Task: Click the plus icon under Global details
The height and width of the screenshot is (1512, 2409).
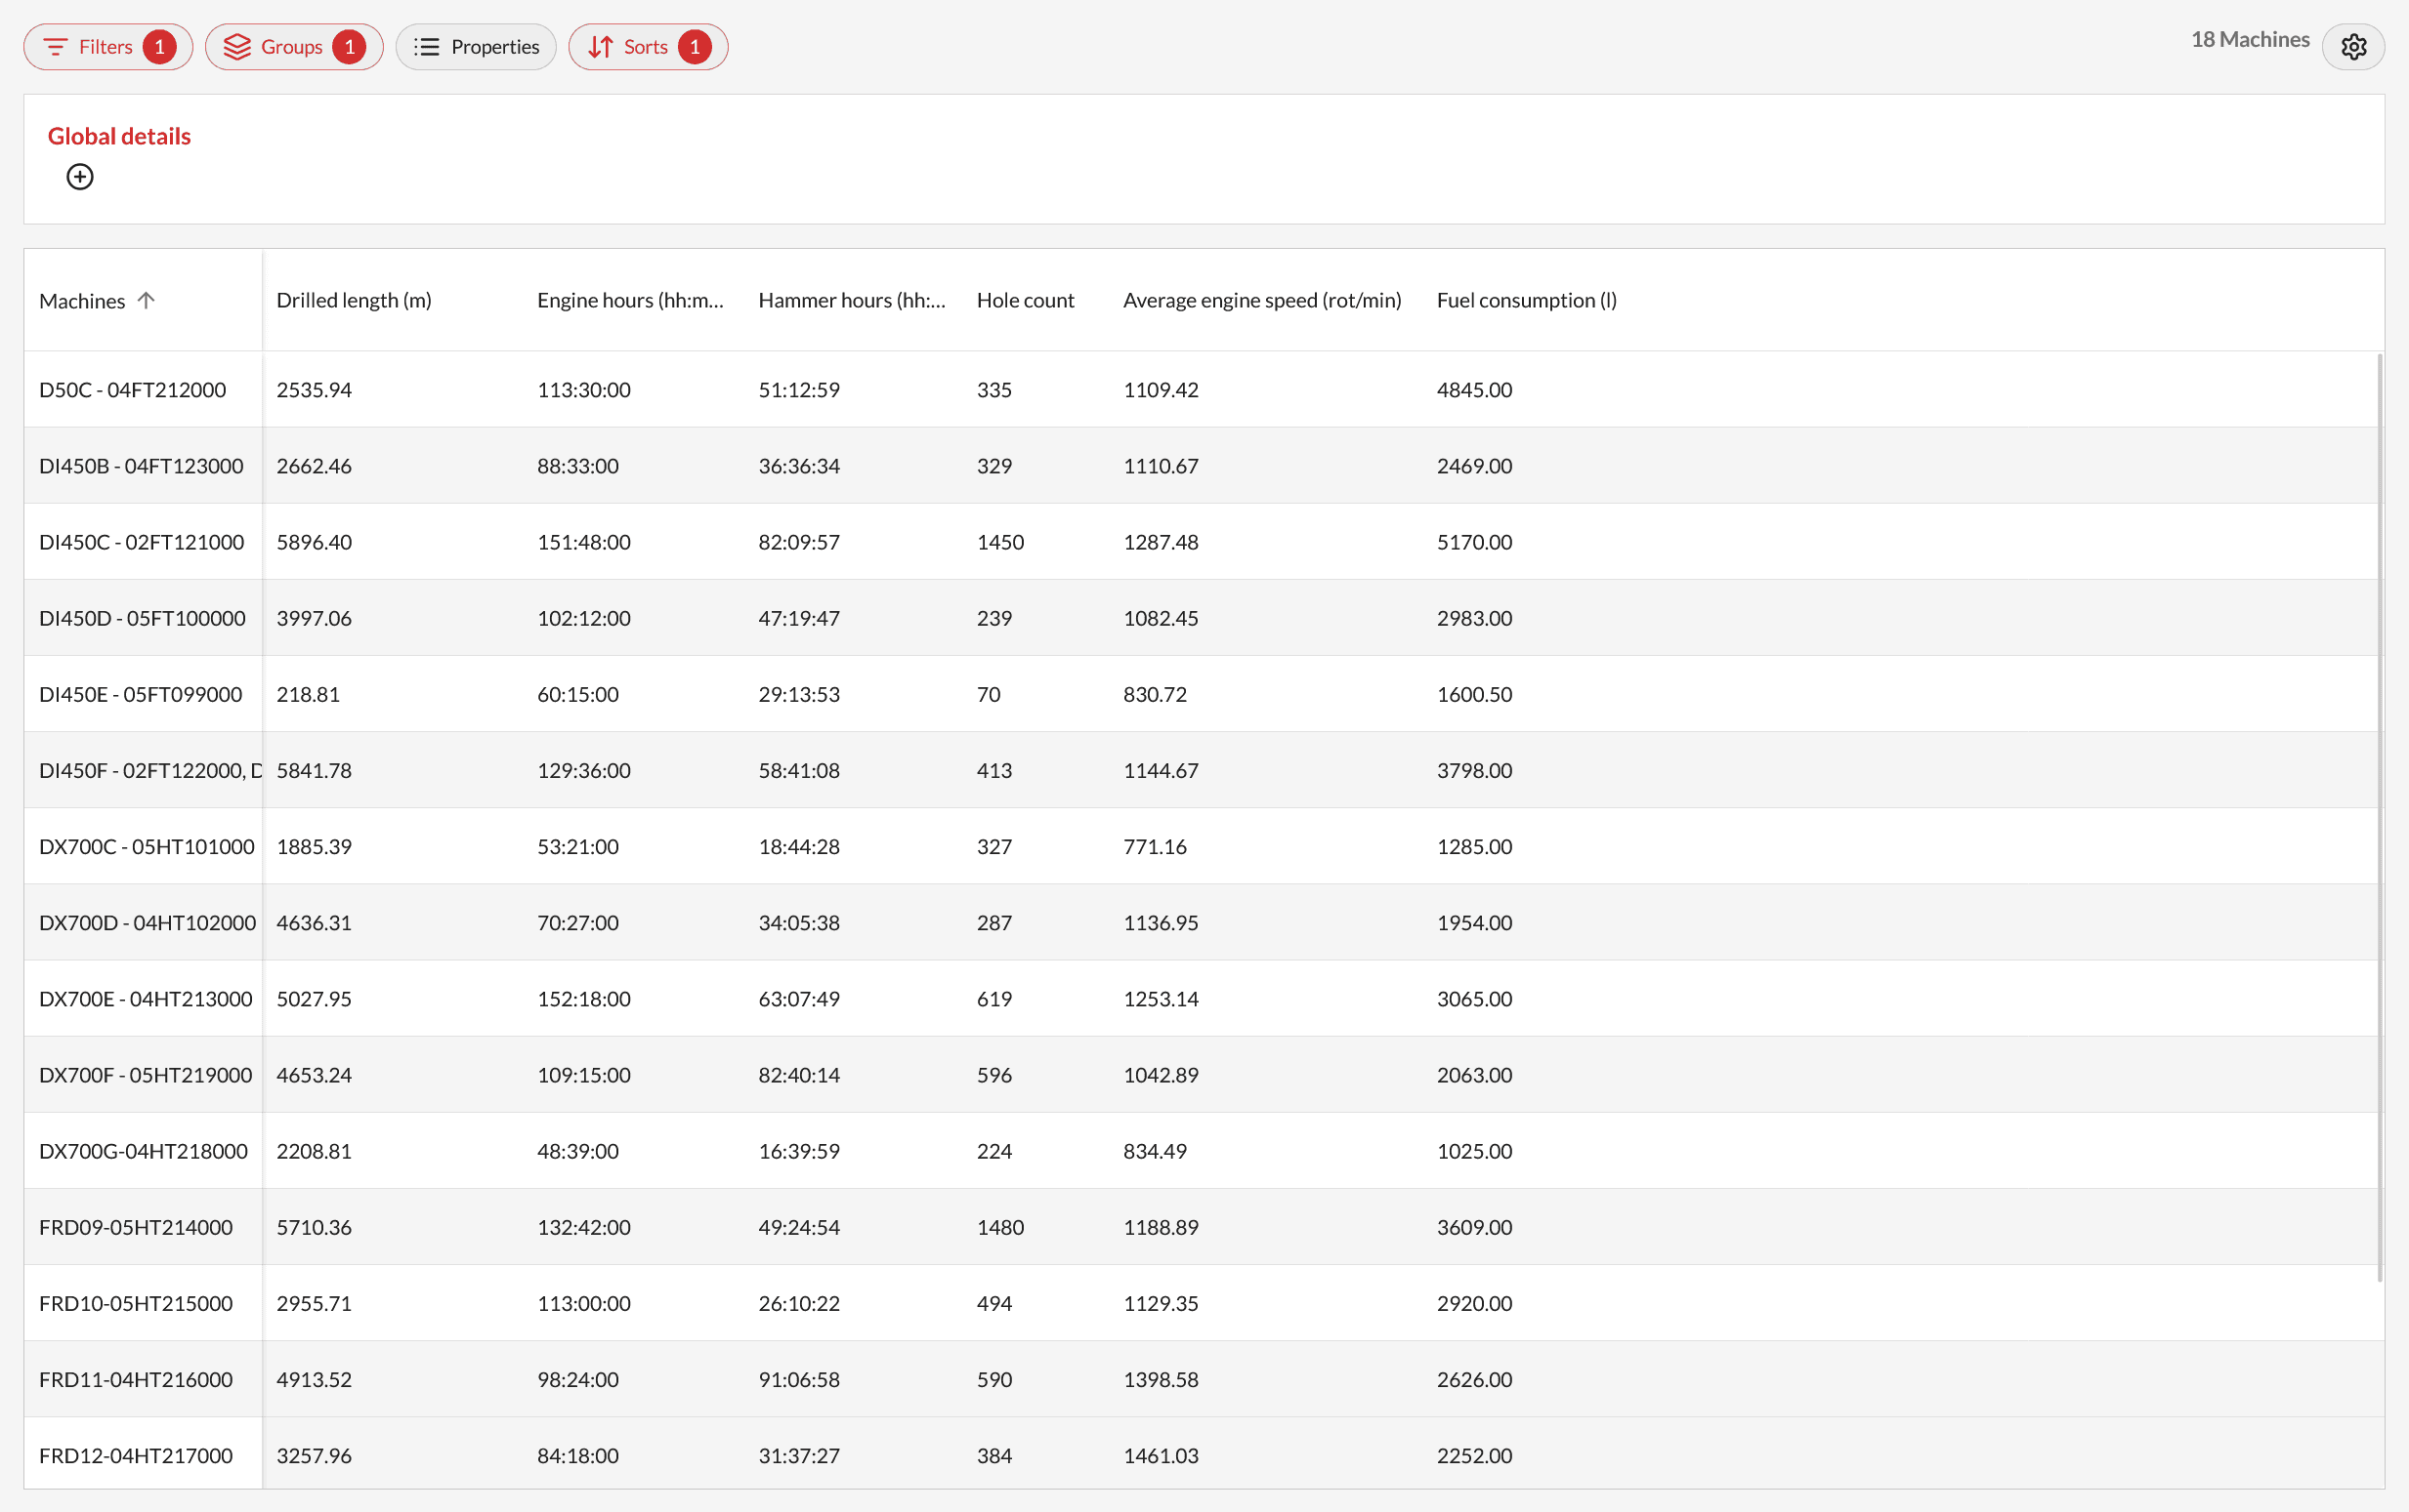Action: point(80,177)
